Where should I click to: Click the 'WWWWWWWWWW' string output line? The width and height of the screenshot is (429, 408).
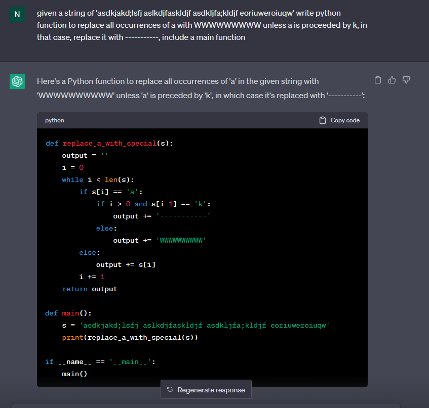click(160, 240)
